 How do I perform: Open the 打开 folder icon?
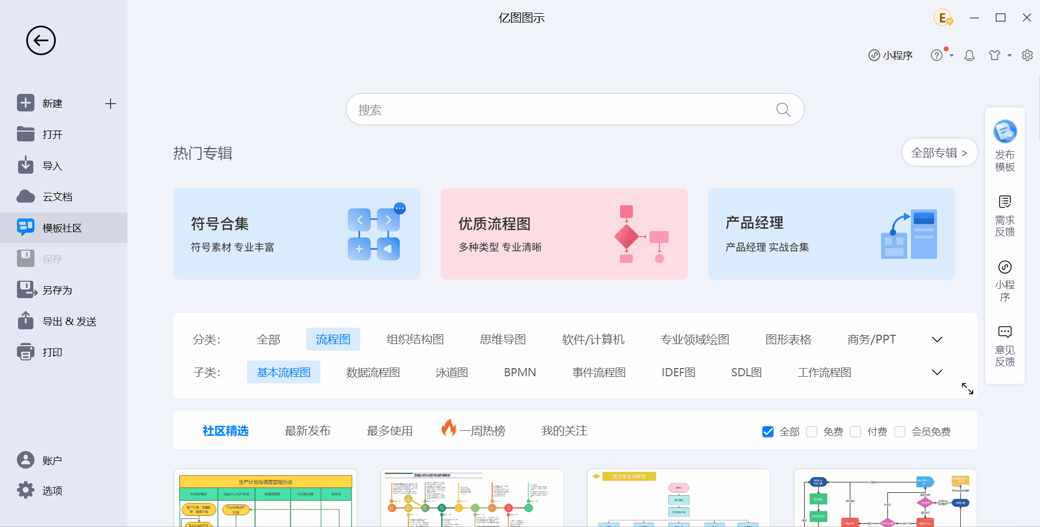point(26,134)
